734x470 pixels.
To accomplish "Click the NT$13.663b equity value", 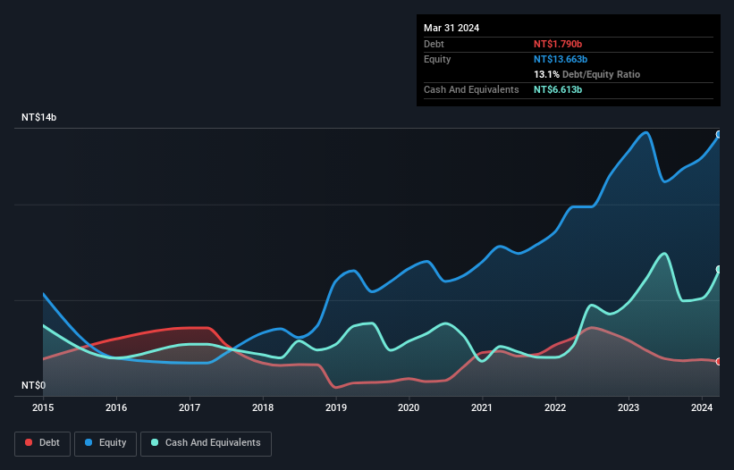I will 561,59.
